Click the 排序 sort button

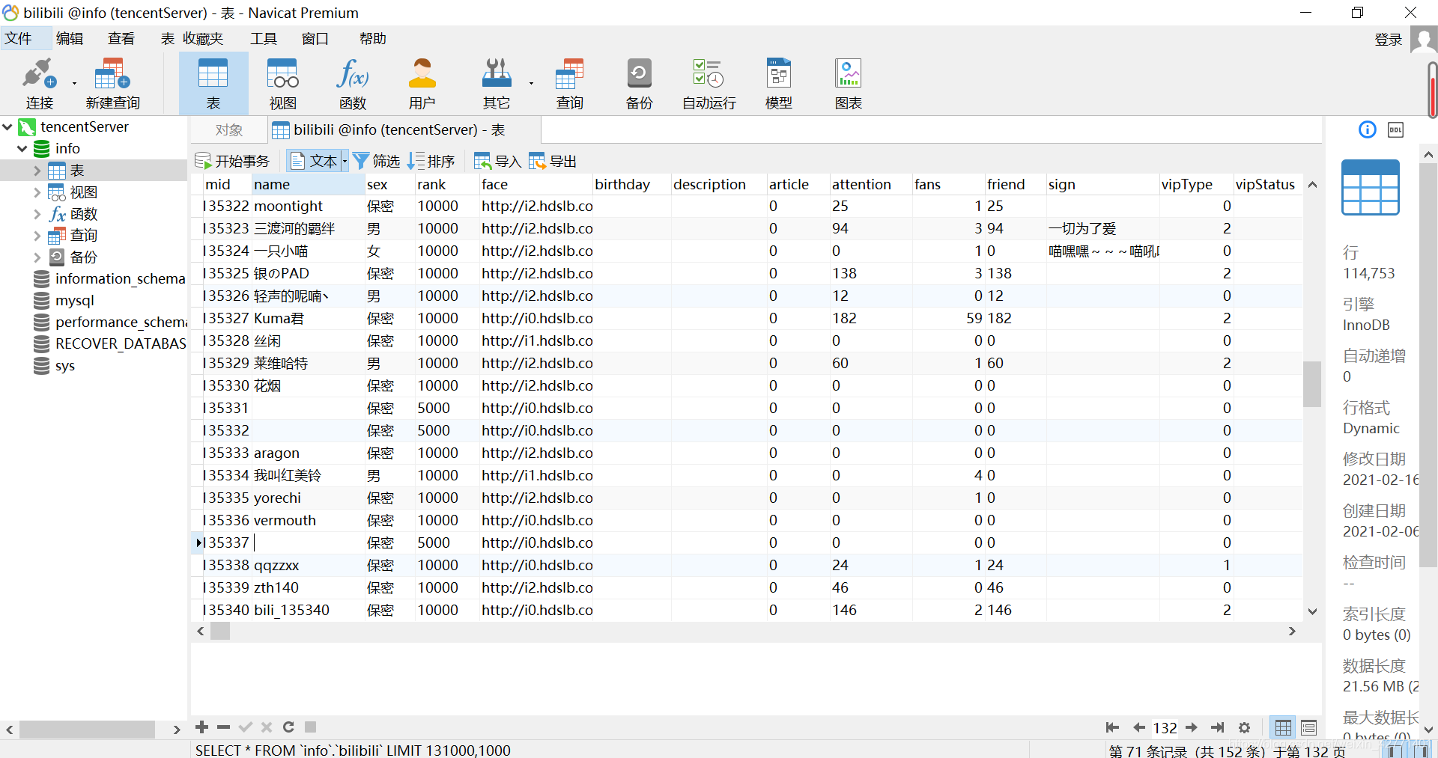tap(431, 161)
